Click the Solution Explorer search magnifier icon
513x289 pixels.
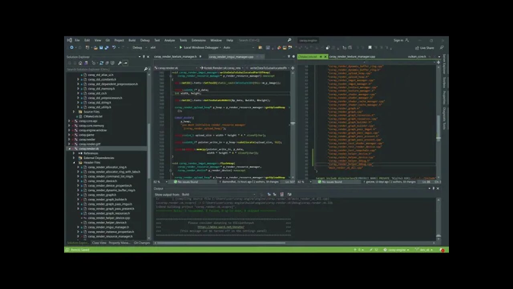click(x=145, y=69)
